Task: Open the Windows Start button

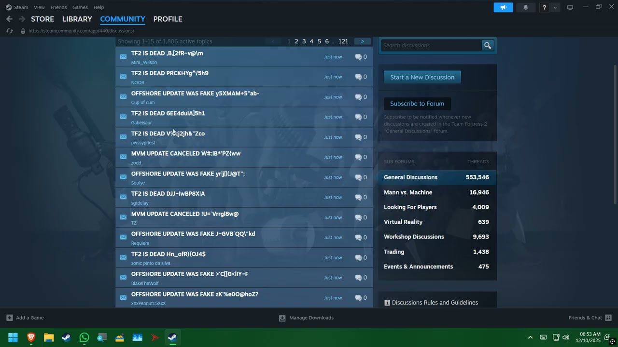Action: [13, 337]
